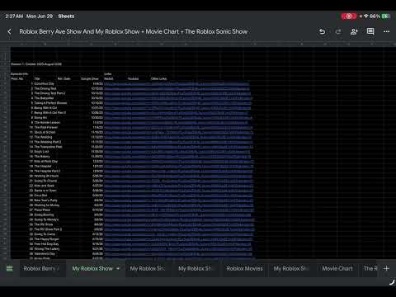Select 'The Hospital Part 2' cell

pyautogui.click(x=47, y=171)
